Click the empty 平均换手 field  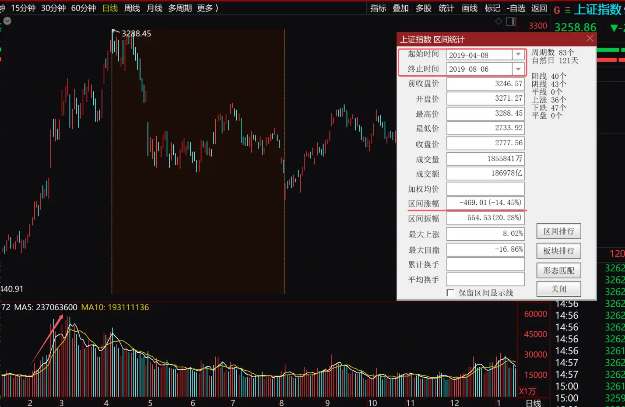485,279
